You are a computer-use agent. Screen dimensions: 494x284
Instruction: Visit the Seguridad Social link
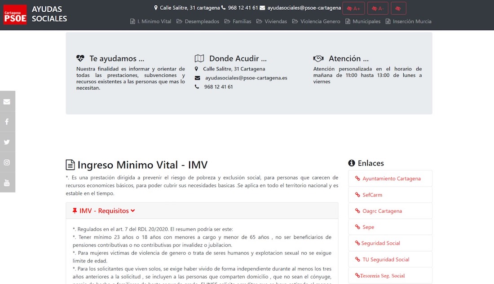pos(380,243)
